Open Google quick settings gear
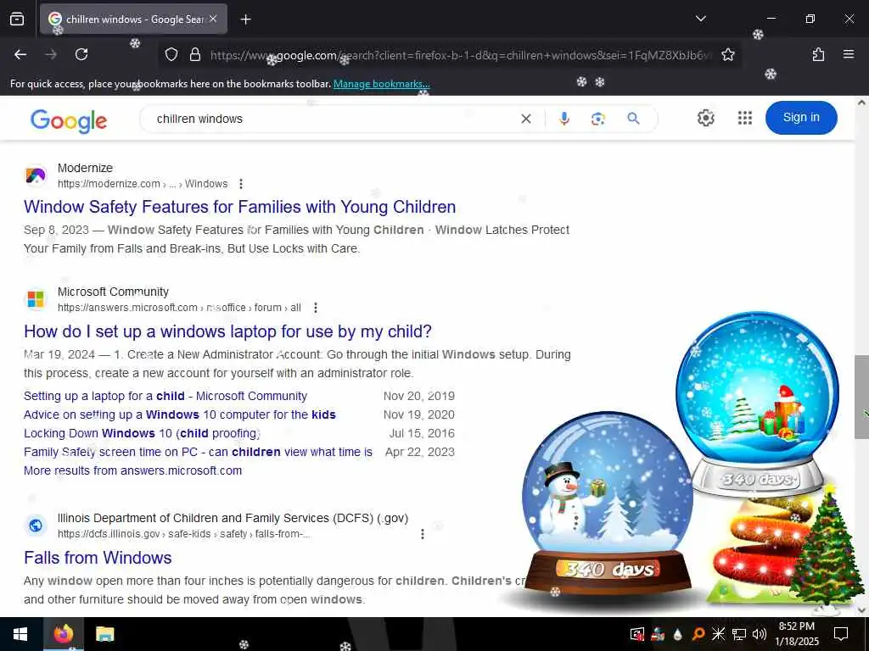The image size is (869, 651). click(x=705, y=118)
